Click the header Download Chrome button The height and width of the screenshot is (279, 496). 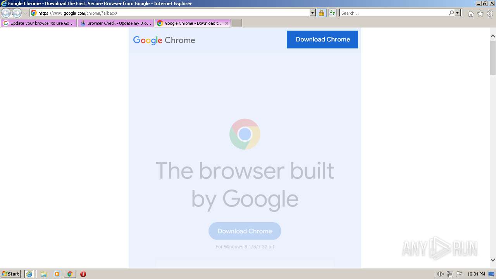(322, 40)
